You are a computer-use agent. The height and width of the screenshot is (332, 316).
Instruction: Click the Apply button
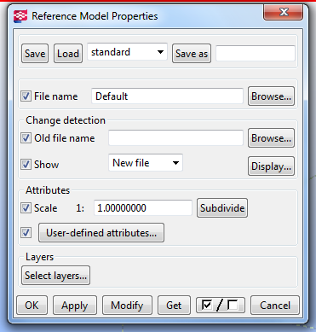tap(75, 306)
